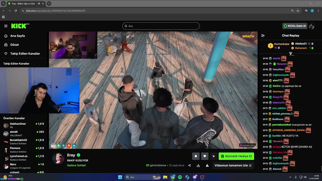Click Sadece Sohbet category under Eray
This screenshot has height=181, width=322.
click(76, 165)
